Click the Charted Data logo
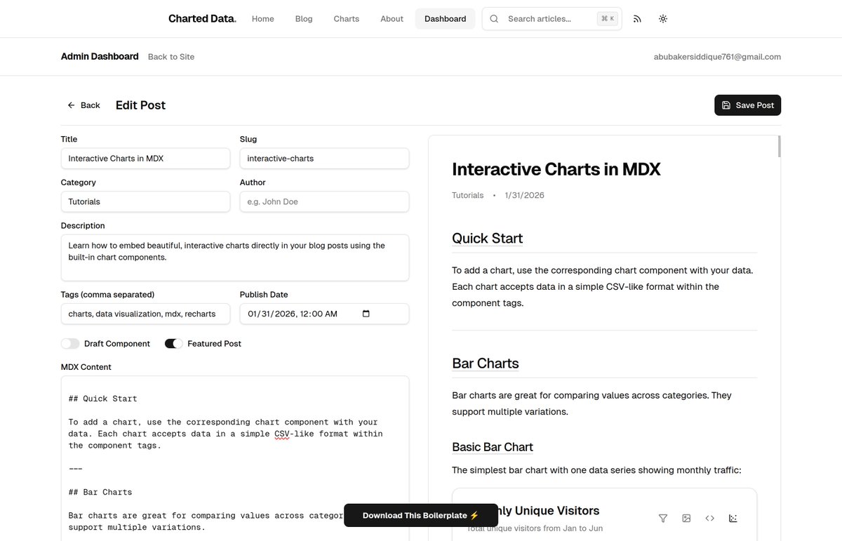The width and height of the screenshot is (842, 541). coord(202,19)
